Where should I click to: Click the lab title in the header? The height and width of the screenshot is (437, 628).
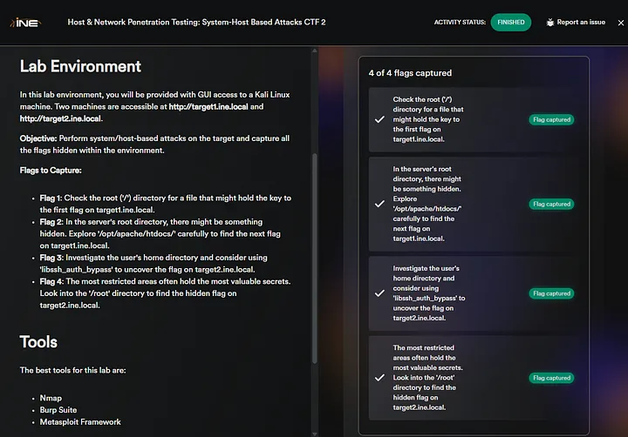pos(196,23)
